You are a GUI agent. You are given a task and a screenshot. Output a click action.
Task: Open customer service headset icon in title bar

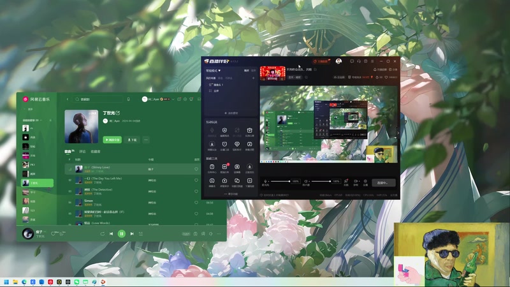point(359,61)
